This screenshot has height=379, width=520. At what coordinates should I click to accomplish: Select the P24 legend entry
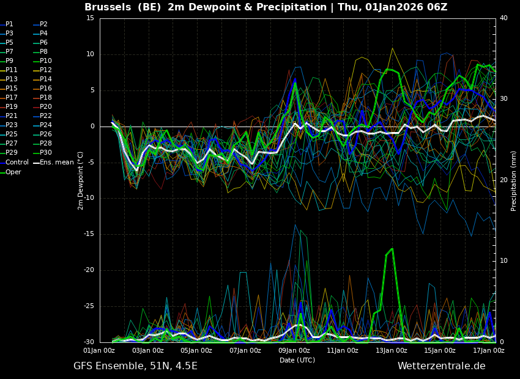coord(43,125)
